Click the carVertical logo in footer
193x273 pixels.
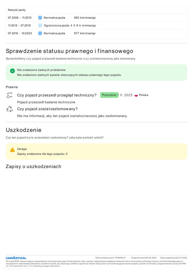tap(16, 258)
